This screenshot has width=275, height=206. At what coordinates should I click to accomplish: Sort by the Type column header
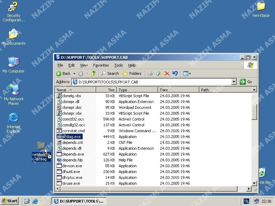pos(137,90)
